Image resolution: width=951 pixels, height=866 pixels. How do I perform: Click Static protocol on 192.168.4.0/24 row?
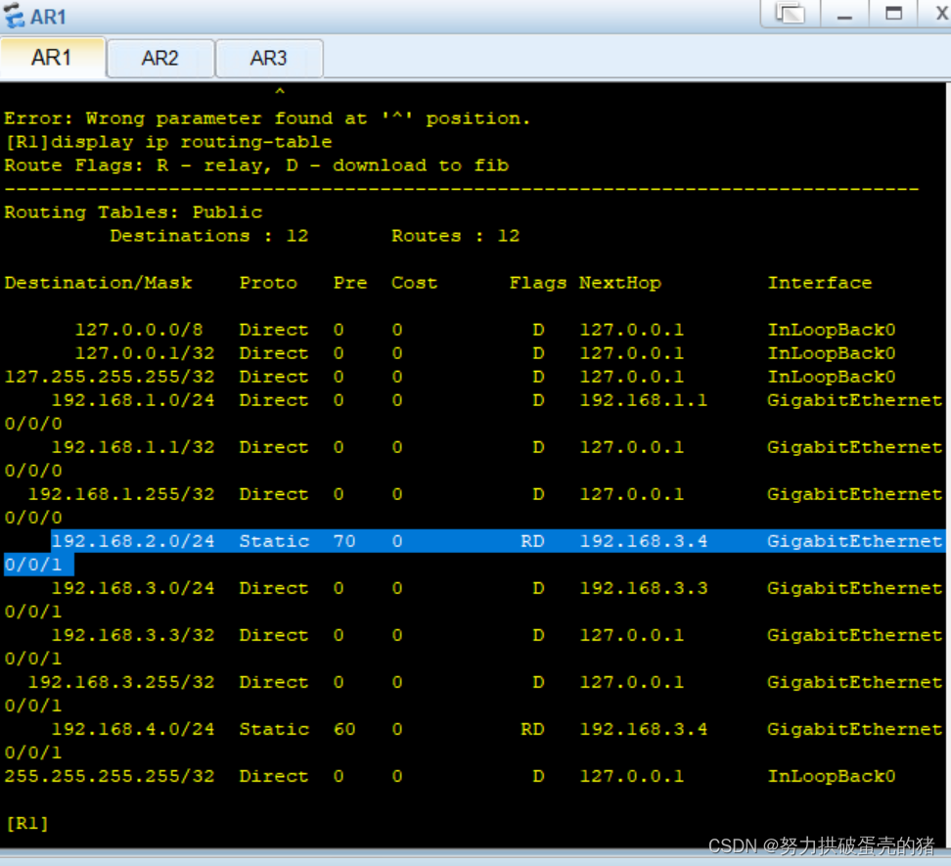click(274, 730)
